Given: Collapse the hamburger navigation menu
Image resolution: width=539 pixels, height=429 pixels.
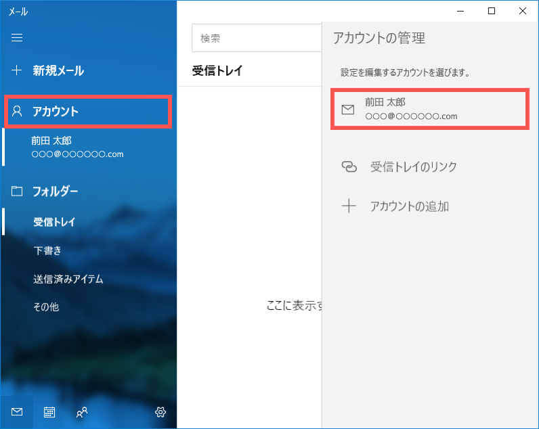Looking at the screenshot, I should point(17,38).
